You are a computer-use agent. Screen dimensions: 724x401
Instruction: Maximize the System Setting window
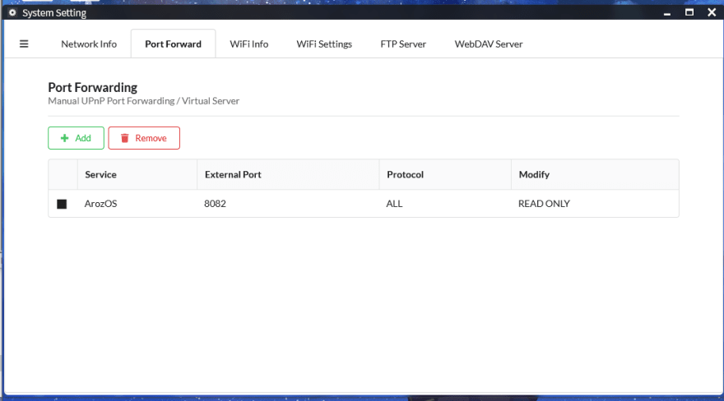tap(689, 12)
